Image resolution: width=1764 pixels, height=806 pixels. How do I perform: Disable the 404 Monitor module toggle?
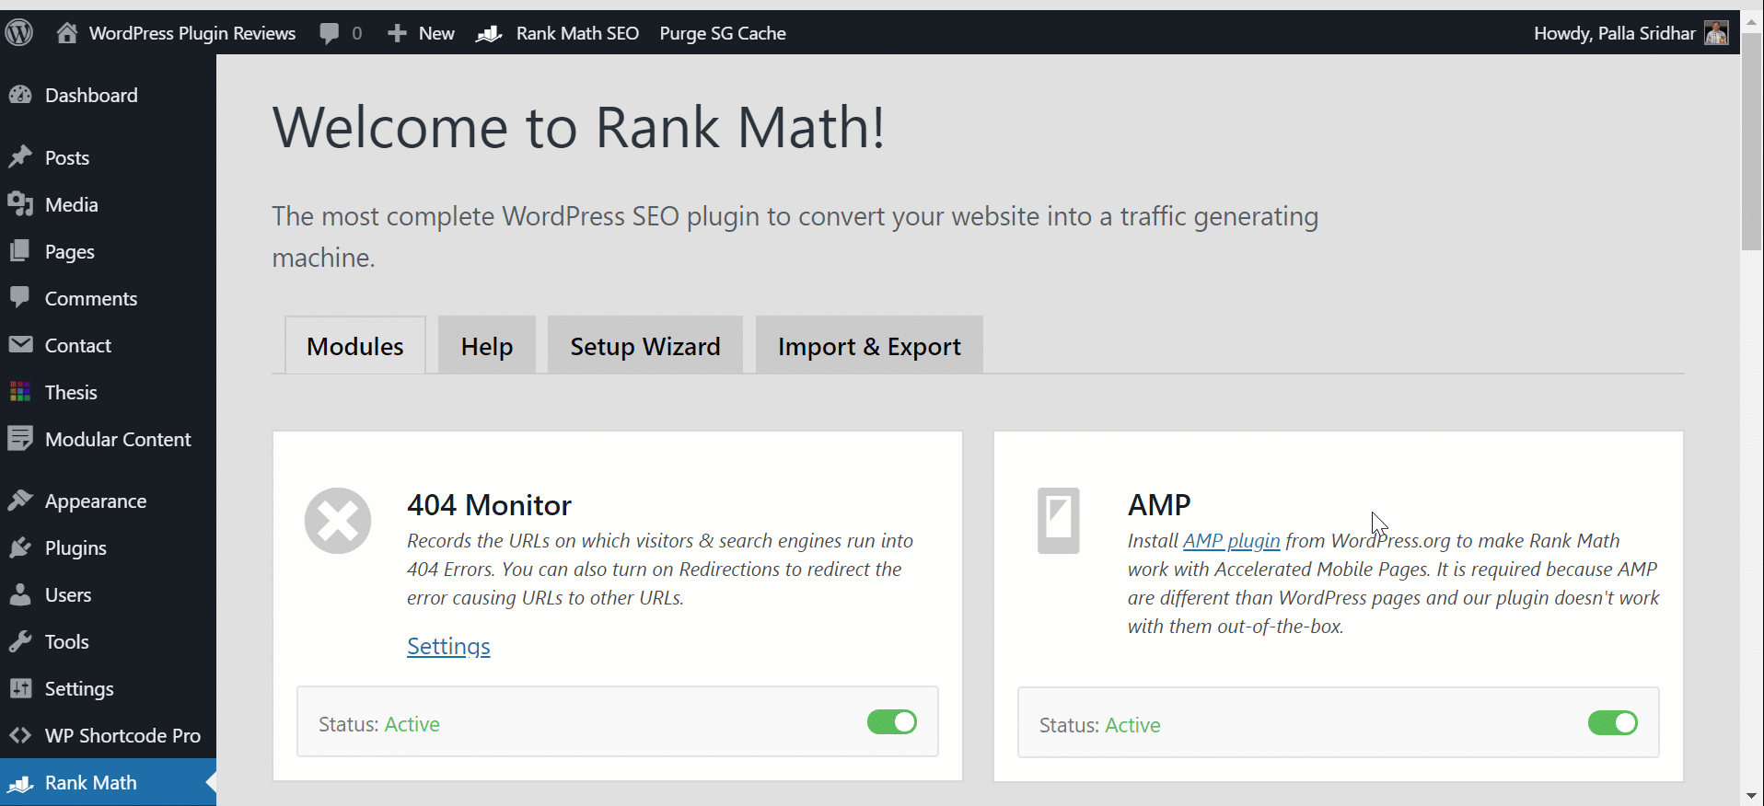[891, 722]
